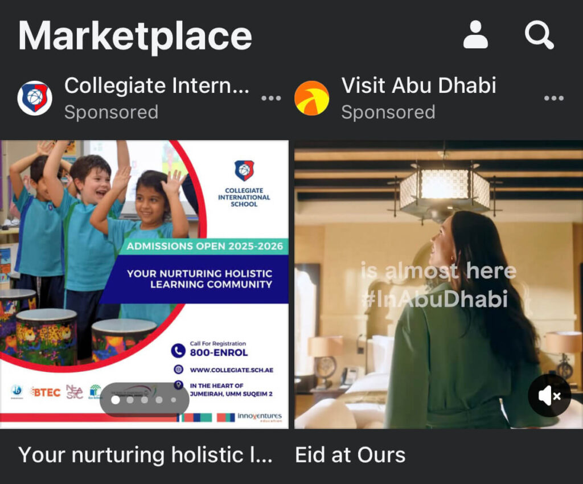Jump to the fourth carousel dot
Screen dimensions: 583x484
point(159,400)
